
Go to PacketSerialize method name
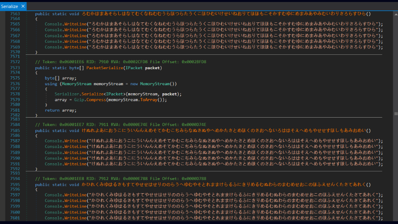tap(105, 68)
